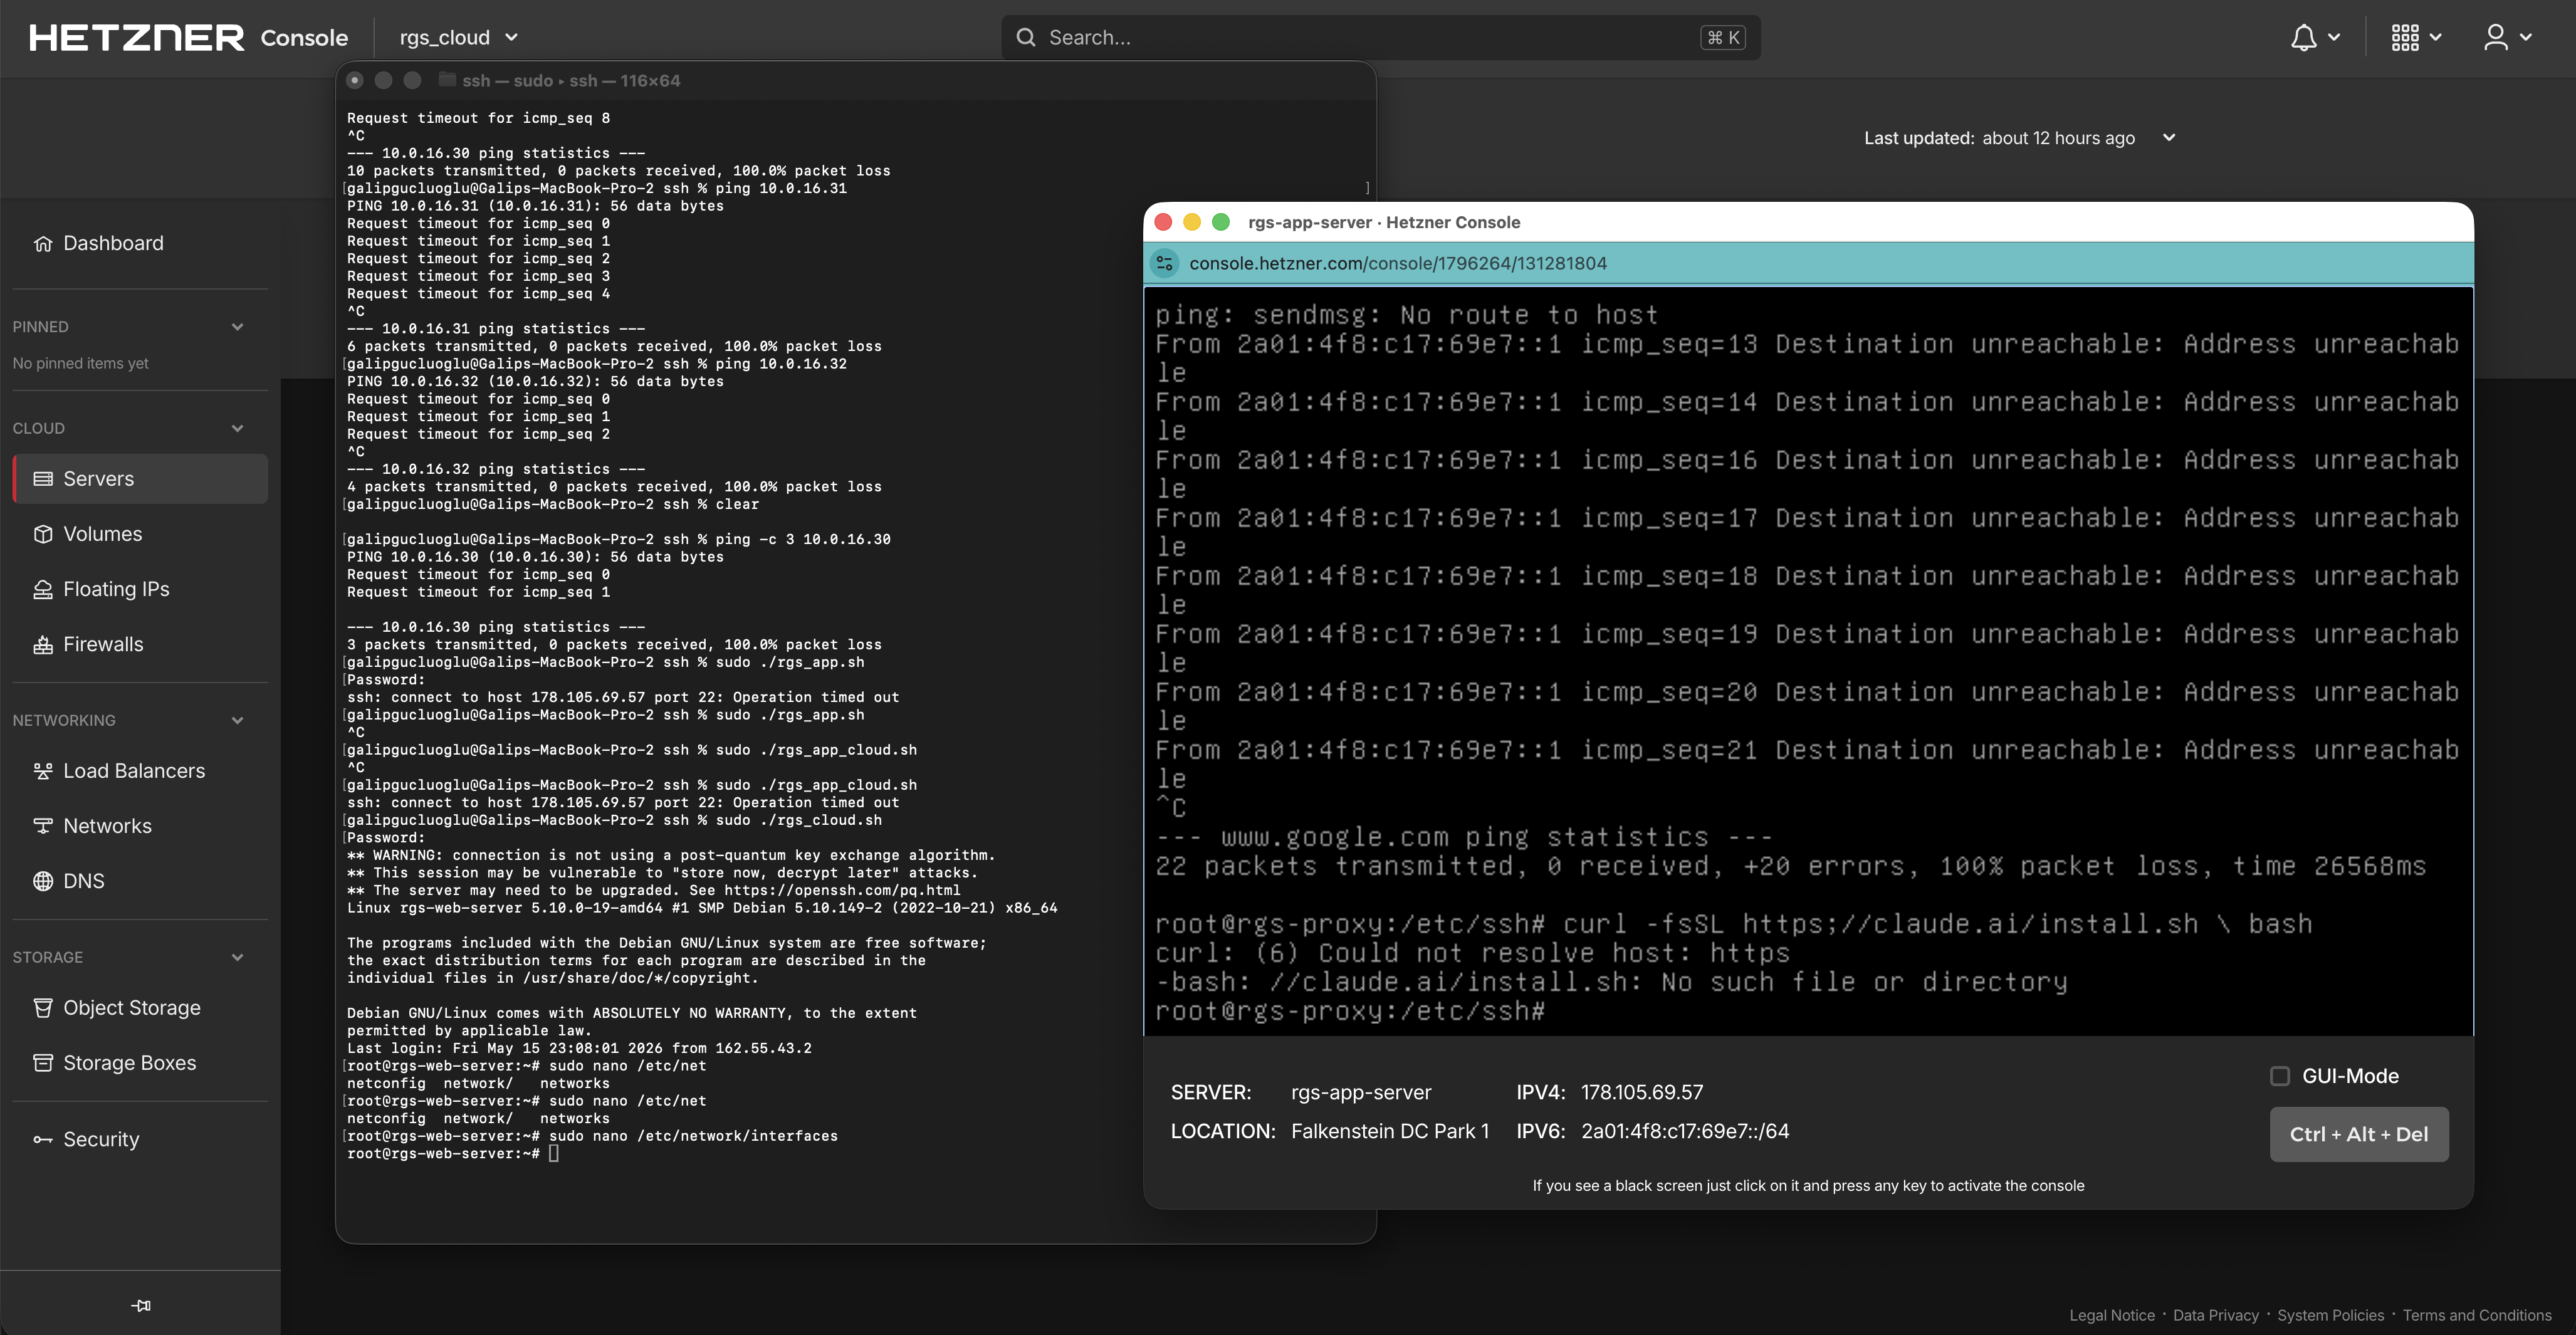Click inside the rgs-proxy console screen
Image resolution: width=2576 pixels, height=1335 pixels.
1808,661
